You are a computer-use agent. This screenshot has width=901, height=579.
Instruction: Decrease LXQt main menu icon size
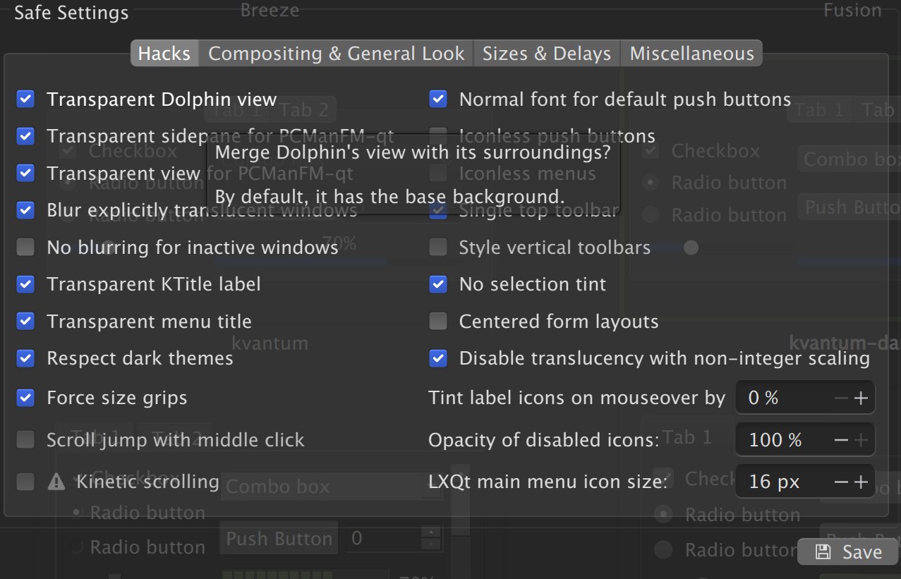pyautogui.click(x=841, y=482)
